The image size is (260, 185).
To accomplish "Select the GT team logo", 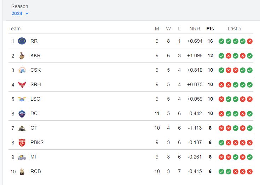I will 22,128.
